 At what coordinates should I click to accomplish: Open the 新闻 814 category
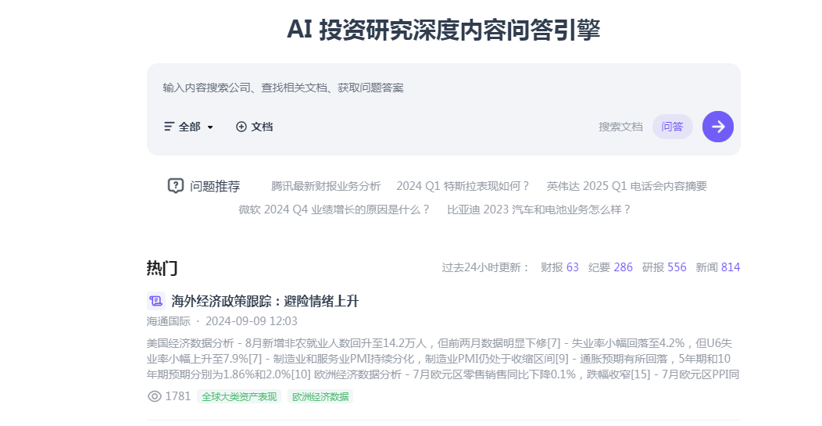[x=717, y=267]
